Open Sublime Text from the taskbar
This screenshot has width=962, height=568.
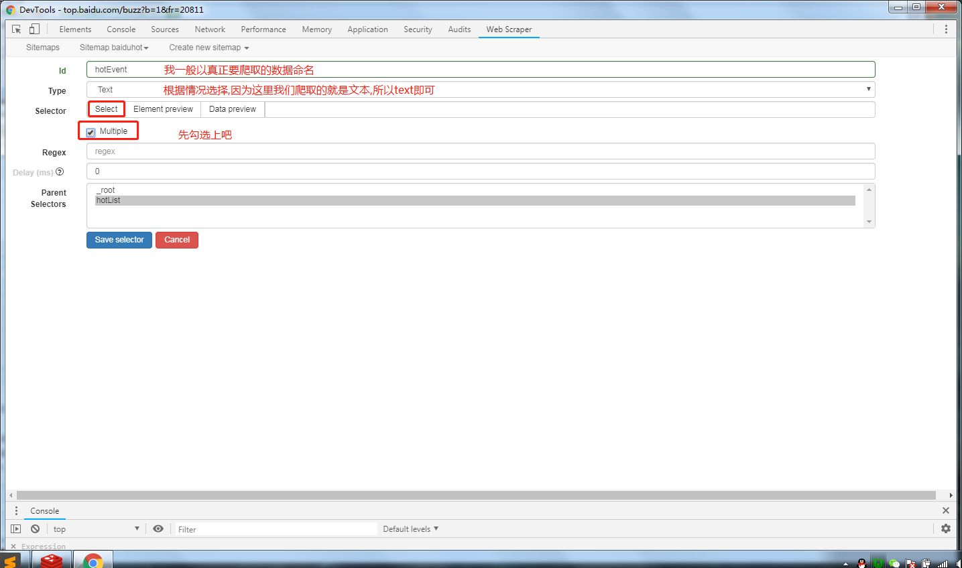coord(10,561)
